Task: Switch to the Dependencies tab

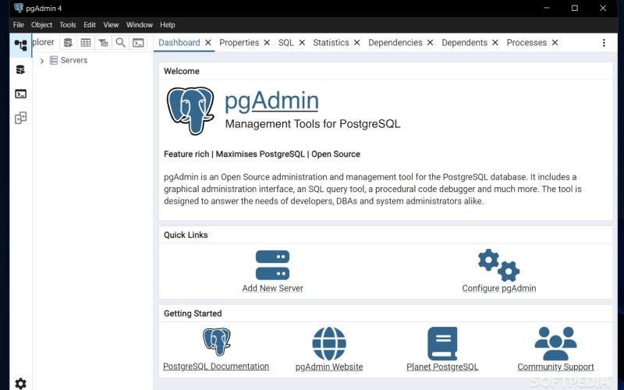Action: coord(395,43)
